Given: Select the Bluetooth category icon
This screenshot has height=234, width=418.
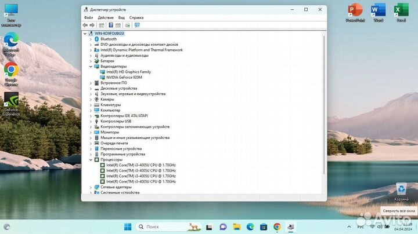Looking at the screenshot, I should [97, 39].
